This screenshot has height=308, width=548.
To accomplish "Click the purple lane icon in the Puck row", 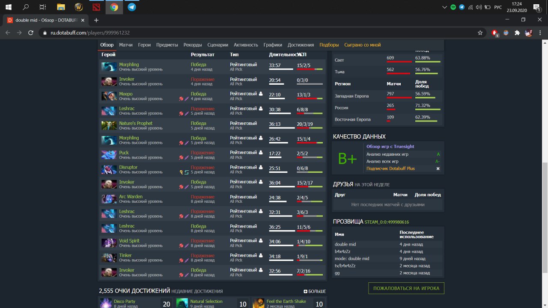I will pyautogui.click(x=187, y=157).
